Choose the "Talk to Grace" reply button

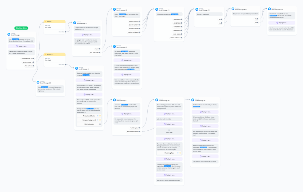[x=29, y=66]
